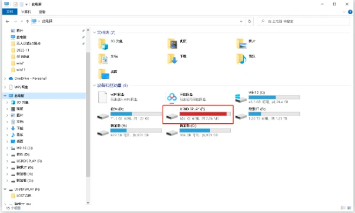Open the 计算机 ribbon tab
Screen dimensions: 355x213
[26, 12]
